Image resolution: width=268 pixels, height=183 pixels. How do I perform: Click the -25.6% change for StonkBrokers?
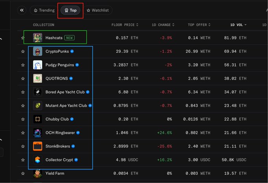coord(164,146)
